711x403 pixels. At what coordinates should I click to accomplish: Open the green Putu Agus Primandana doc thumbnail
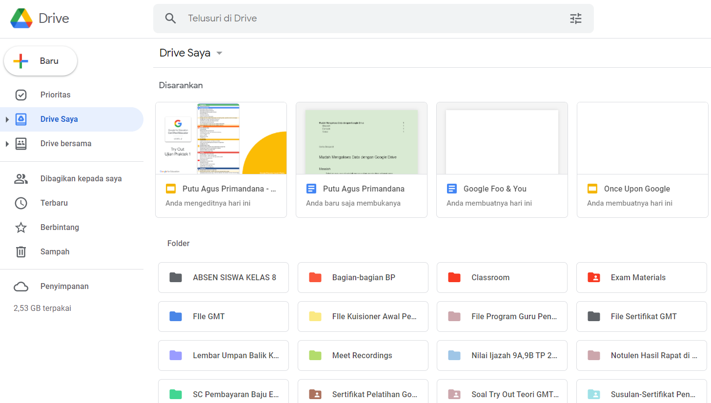pos(362,138)
